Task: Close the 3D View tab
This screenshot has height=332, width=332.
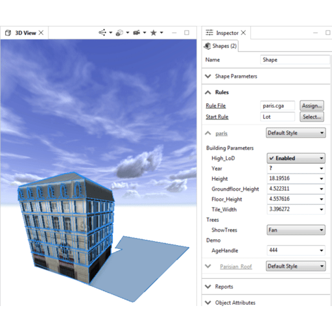Action: point(41,32)
